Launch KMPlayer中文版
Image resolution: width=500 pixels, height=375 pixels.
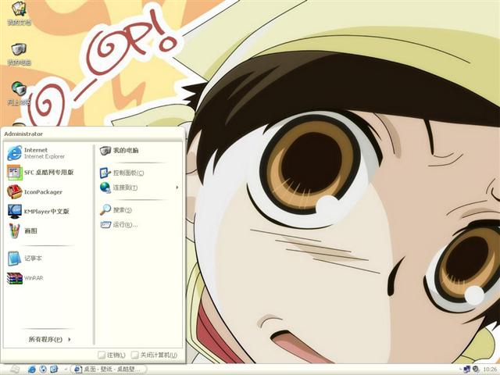tap(48, 211)
